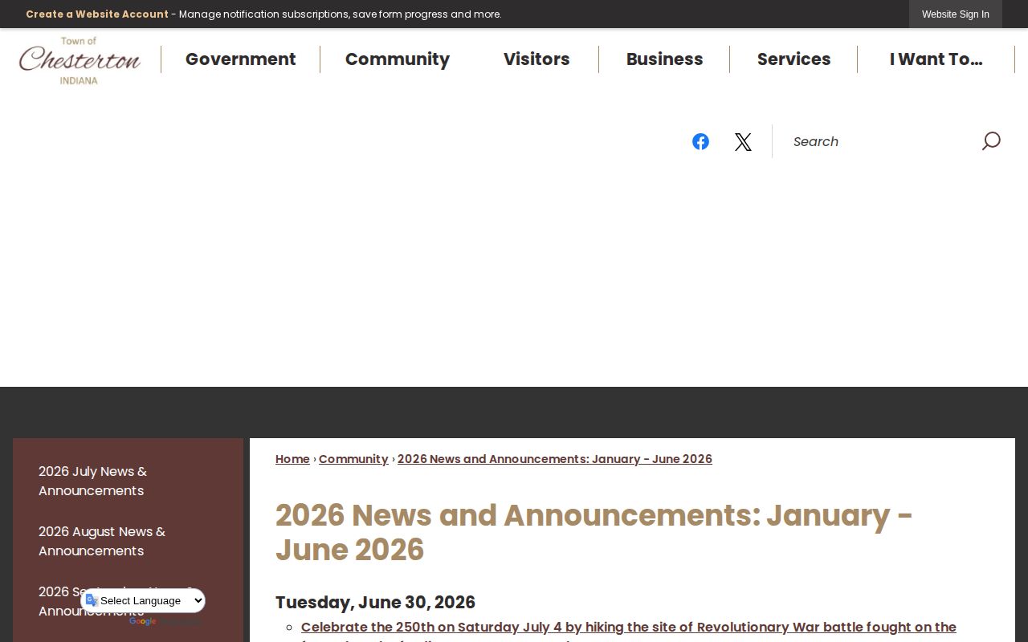
Task: Follow the Create a Website Account link
Action: pos(97,14)
